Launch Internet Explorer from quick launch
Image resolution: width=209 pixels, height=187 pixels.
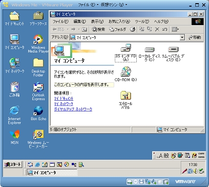(x=37, y=165)
